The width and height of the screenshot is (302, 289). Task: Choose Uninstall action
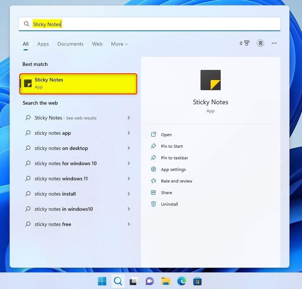[x=169, y=204]
